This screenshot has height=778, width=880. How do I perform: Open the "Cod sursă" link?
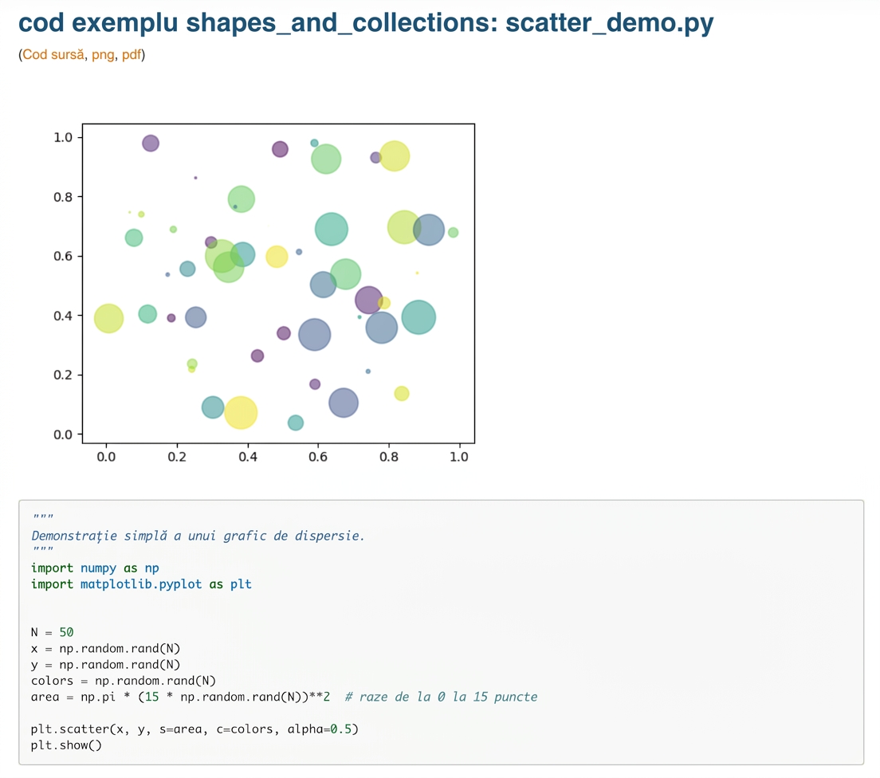53,54
